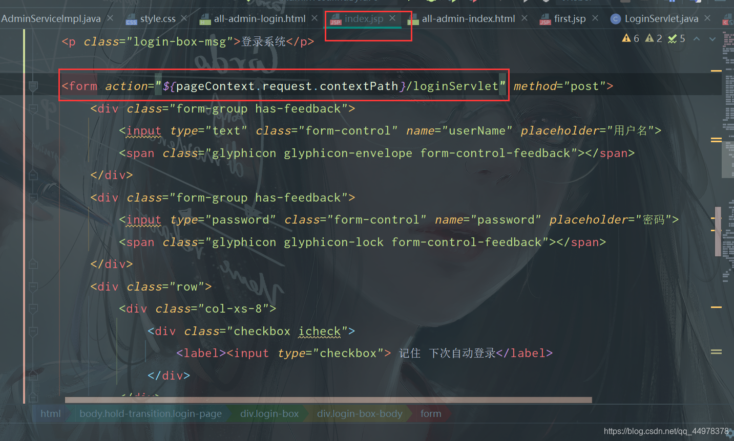Collapse second form-group div fold marker
This screenshot has width=734, height=441.
[33, 198]
